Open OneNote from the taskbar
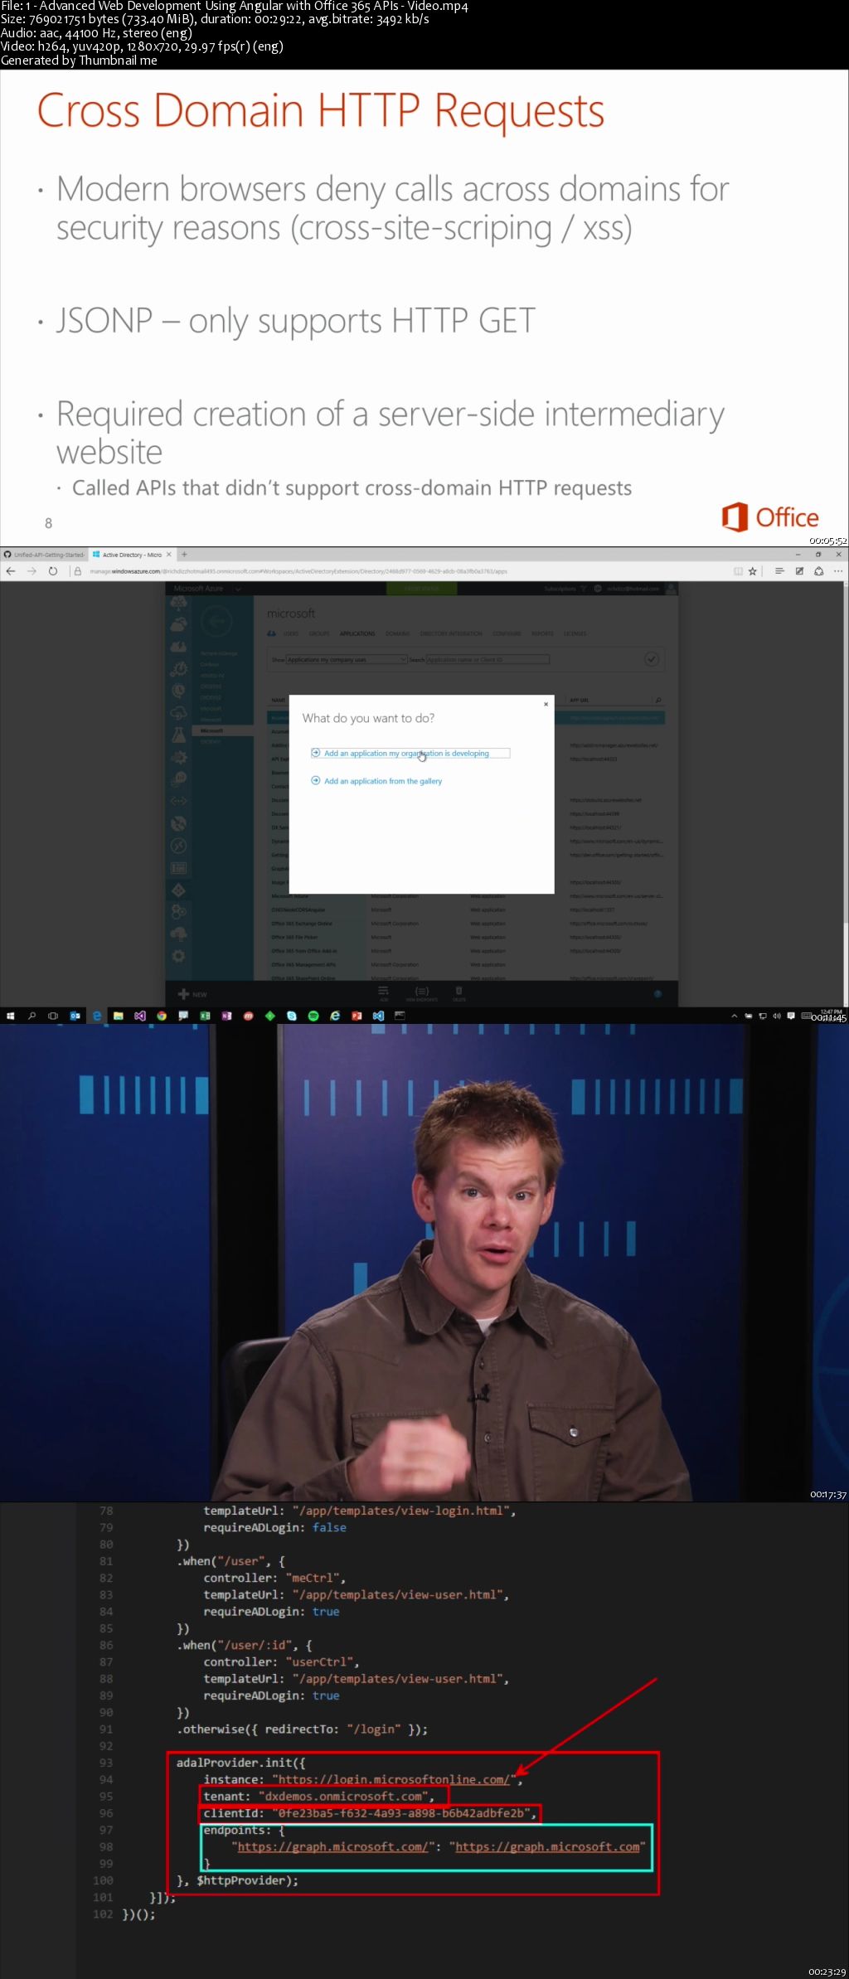Image resolution: width=849 pixels, height=1979 pixels. point(226,1016)
